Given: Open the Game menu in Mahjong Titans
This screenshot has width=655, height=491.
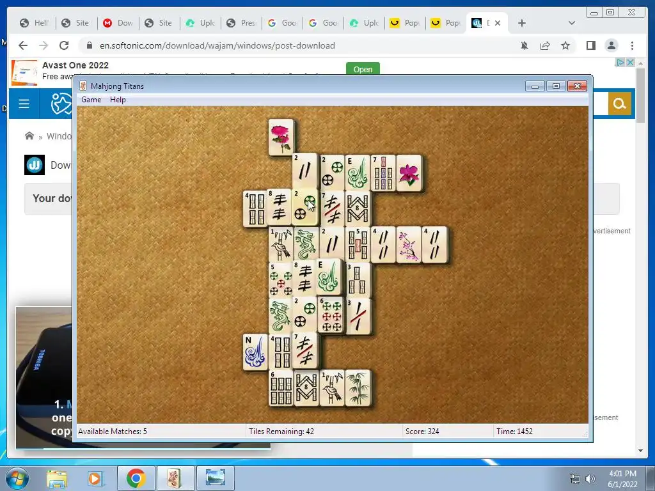Looking at the screenshot, I should (91, 99).
